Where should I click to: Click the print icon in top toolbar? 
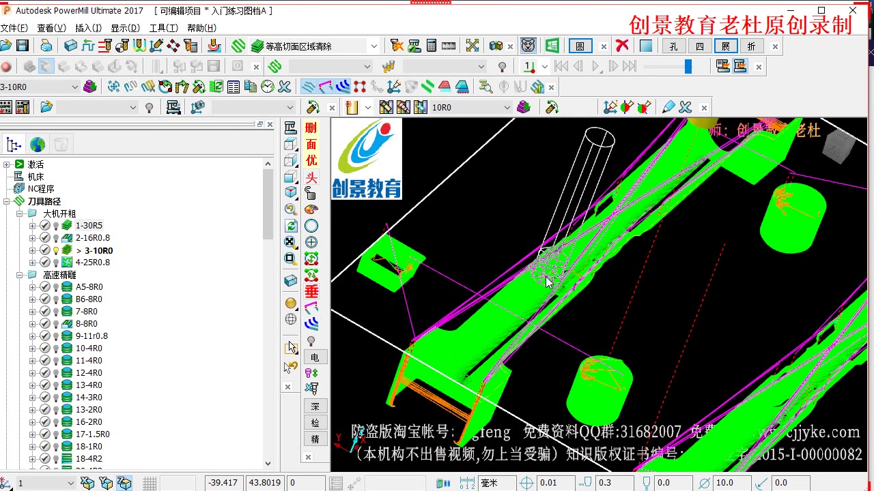[46, 46]
